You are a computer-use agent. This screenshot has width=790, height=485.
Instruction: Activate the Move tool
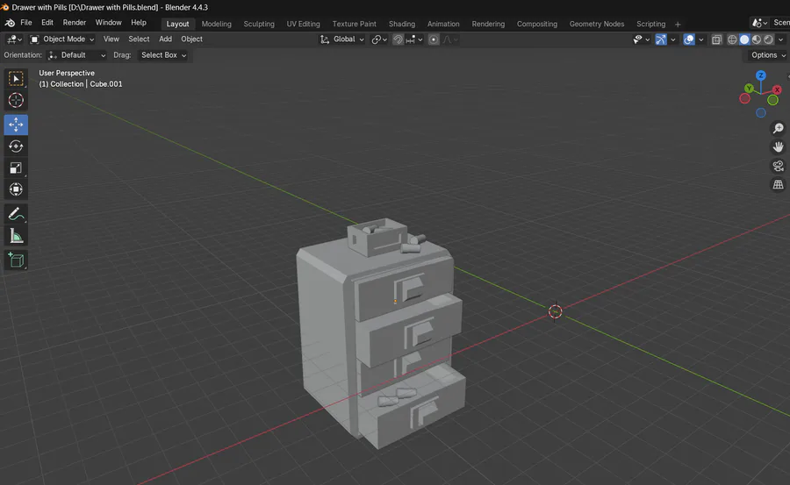[16, 125]
